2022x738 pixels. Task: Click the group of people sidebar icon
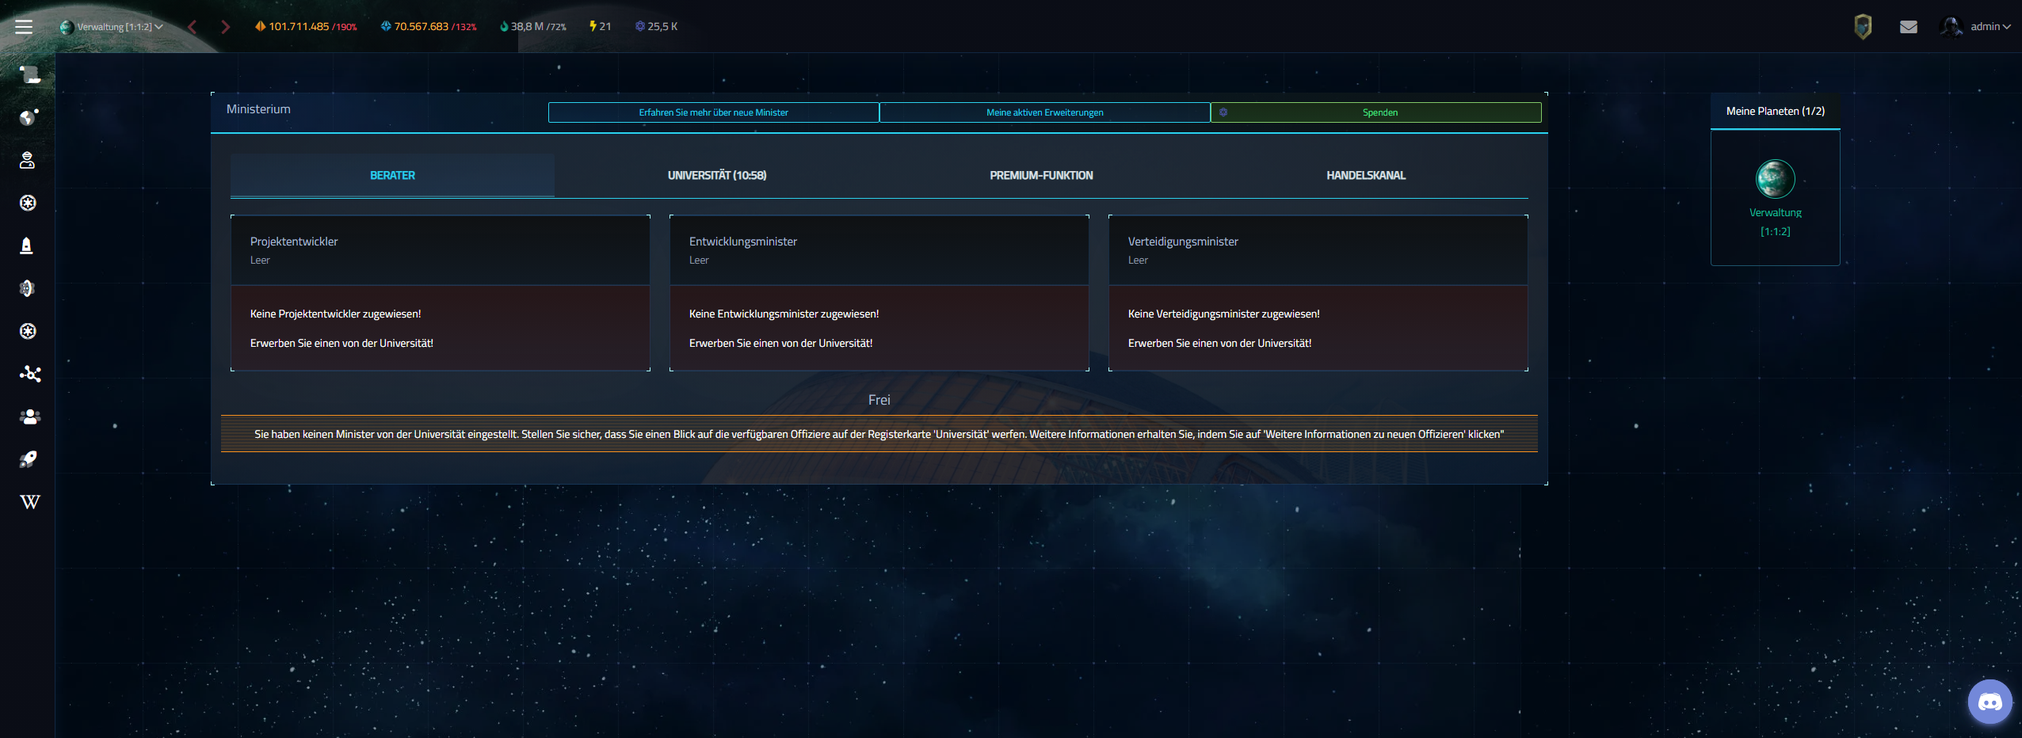[29, 417]
